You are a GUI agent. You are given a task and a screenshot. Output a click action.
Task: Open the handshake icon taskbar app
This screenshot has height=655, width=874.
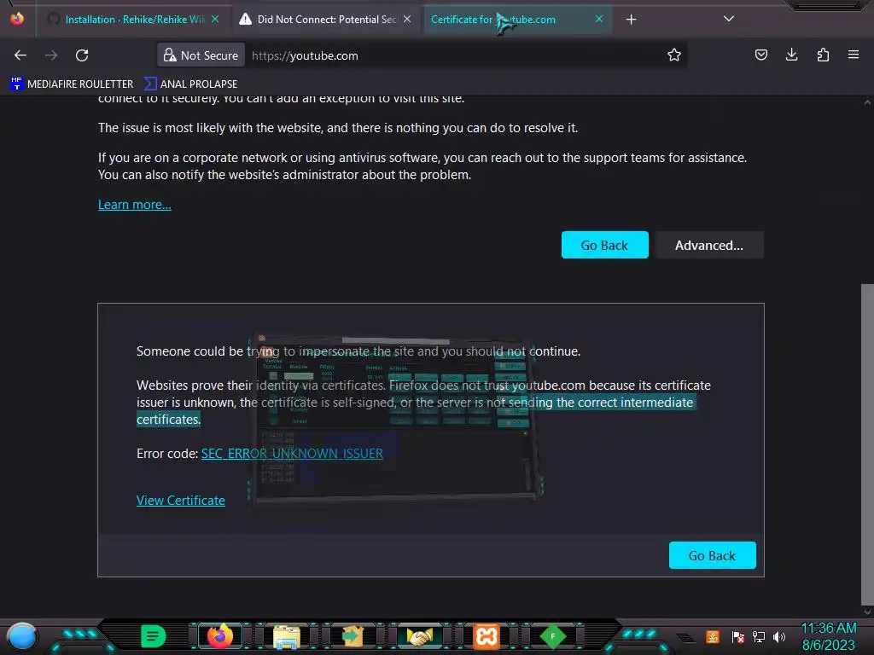click(x=419, y=636)
